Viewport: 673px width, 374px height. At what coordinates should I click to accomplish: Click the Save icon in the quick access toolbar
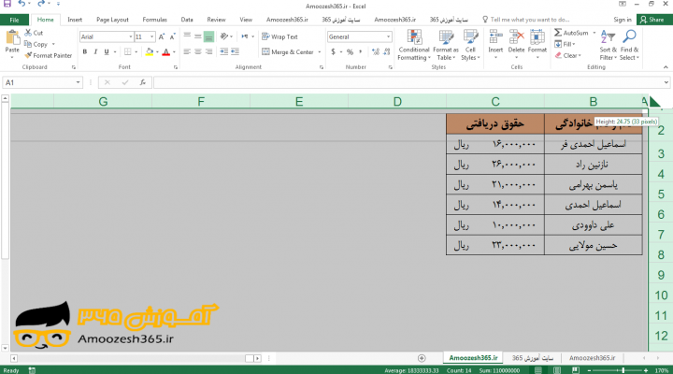tap(7, 4)
